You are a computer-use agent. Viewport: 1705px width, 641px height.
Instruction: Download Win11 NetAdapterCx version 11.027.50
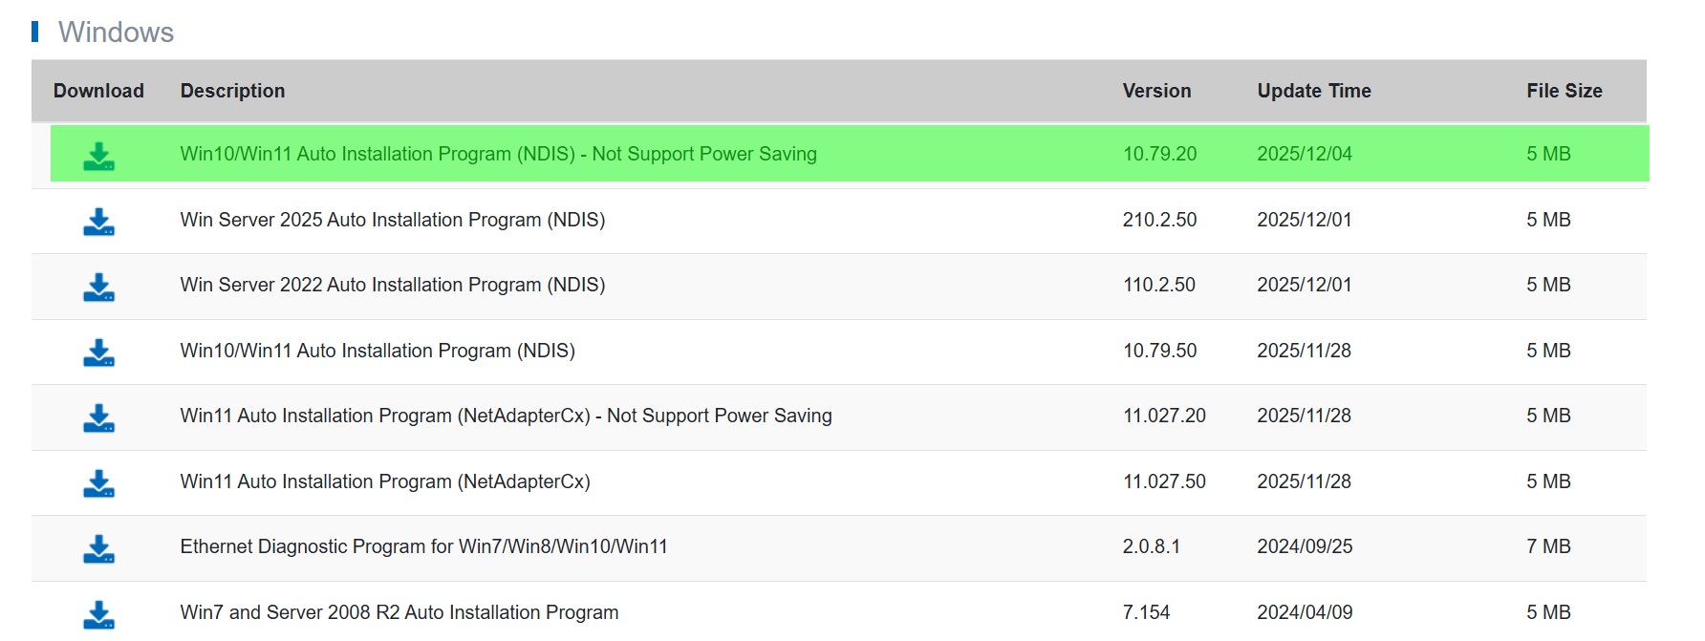click(98, 483)
